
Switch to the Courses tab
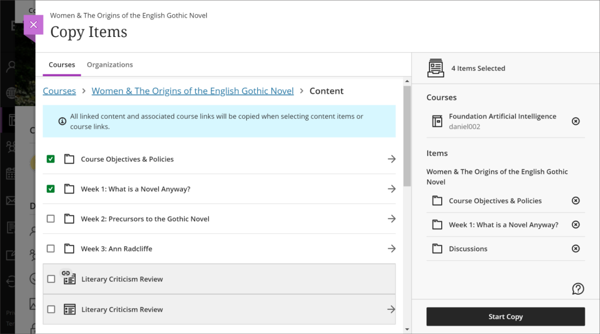point(62,64)
